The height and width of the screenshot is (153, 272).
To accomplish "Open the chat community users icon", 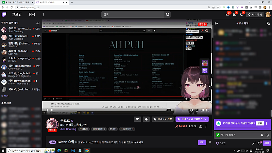I will (x=268, y=23).
